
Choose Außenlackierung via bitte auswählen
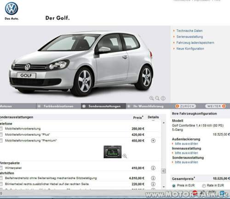pos(186,144)
